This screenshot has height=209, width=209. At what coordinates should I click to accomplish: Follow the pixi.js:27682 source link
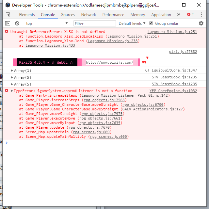click(183, 52)
